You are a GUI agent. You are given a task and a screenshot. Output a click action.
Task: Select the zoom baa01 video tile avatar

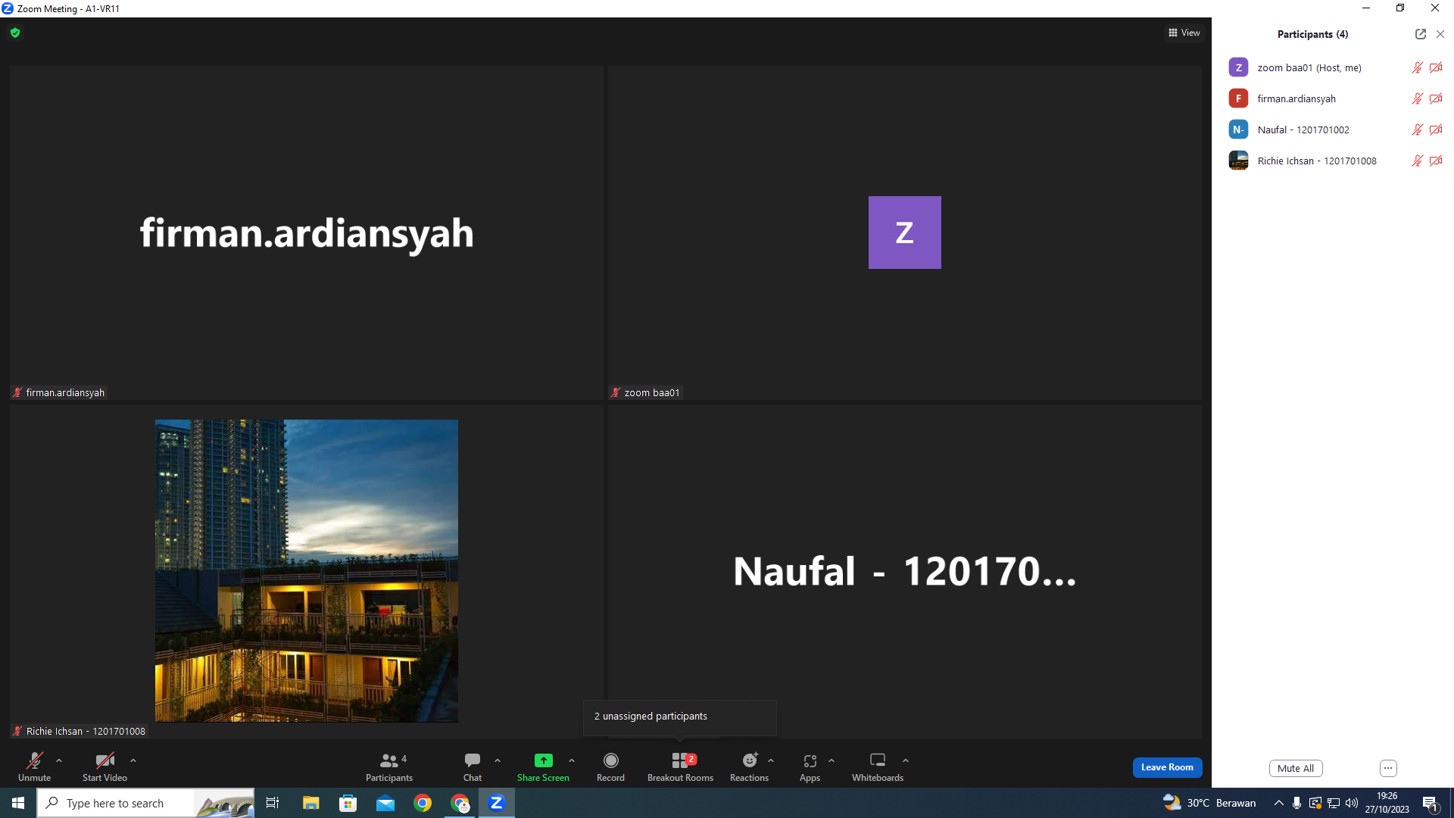tap(904, 233)
